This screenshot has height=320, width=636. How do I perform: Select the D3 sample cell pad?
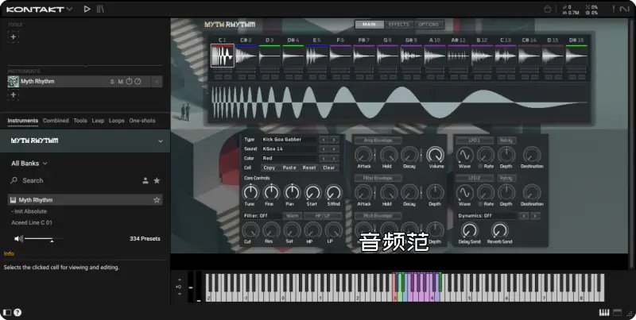click(x=270, y=56)
